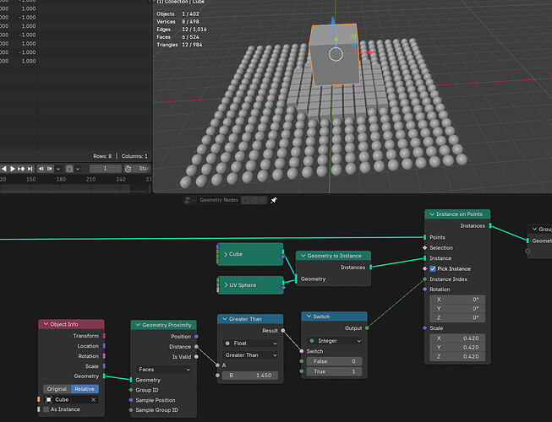The height and width of the screenshot is (422, 552).
Task: Open the node tree browse dropdown icon
Action: (x=189, y=200)
